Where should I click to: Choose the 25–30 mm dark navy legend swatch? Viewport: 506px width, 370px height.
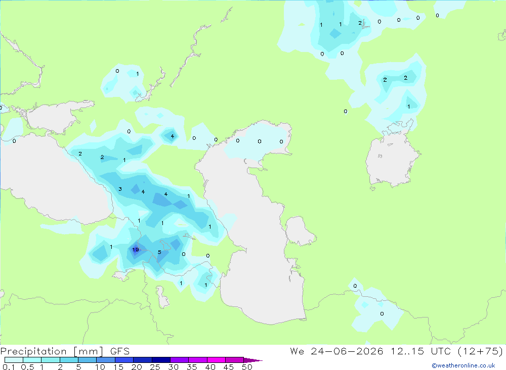click(x=161, y=360)
